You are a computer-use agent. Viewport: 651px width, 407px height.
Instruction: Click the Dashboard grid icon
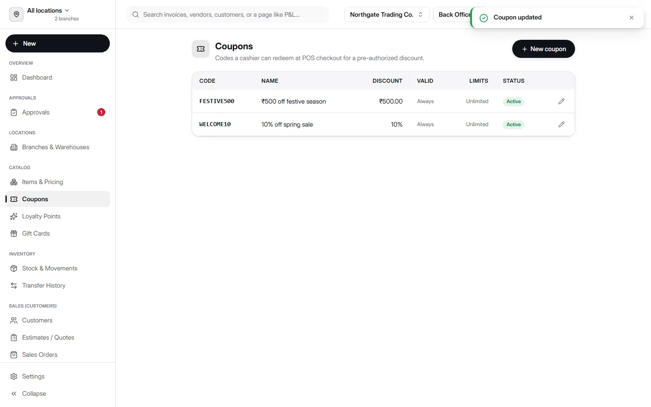pyautogui.click(x=14, y=77)
